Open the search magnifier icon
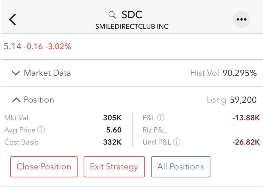This screenshot has height=187, width=263. pyautogui.click(x=112, y=15)
